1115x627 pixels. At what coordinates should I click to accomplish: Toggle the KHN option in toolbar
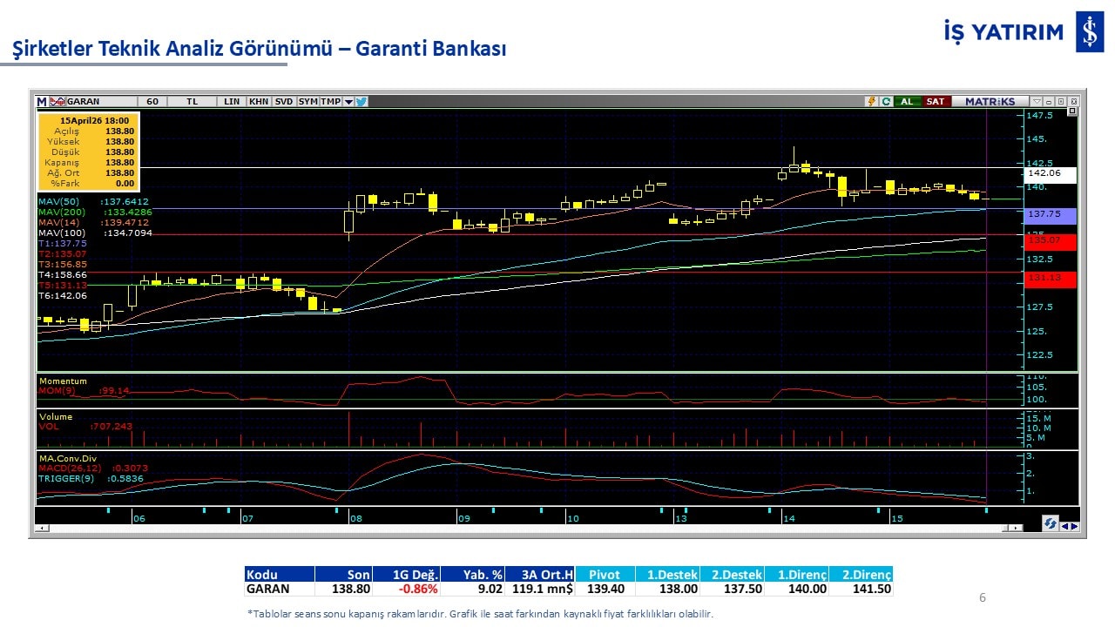coord(259,101)
